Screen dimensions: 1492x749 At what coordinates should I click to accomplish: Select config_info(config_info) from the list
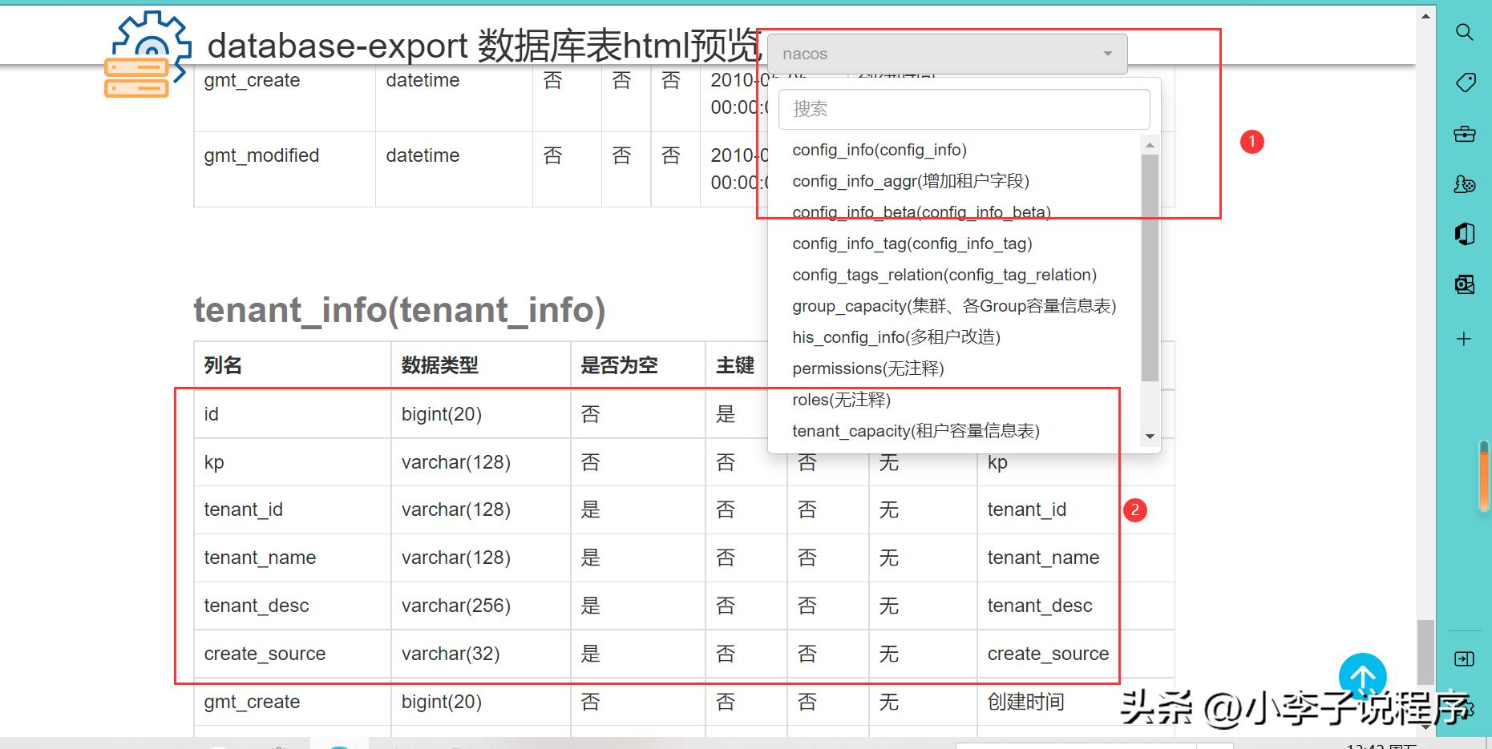pos(879,150)
